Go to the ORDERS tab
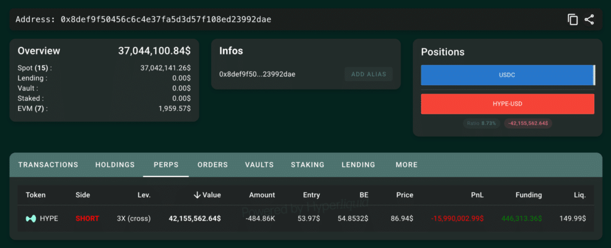611x248 pixels. 213,165
